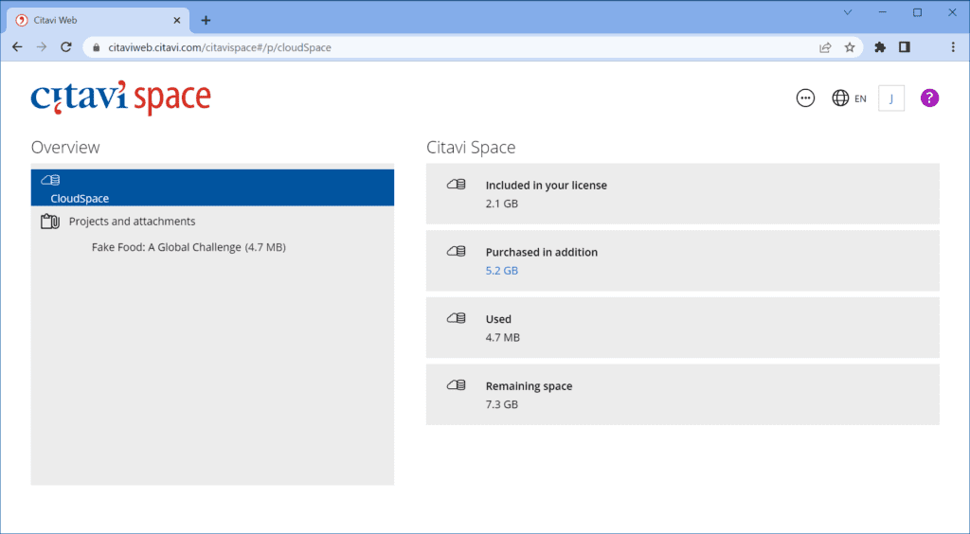970x534 pixels.
Task: Select Projects and attachments in Overview
Action: coord(132,222)
